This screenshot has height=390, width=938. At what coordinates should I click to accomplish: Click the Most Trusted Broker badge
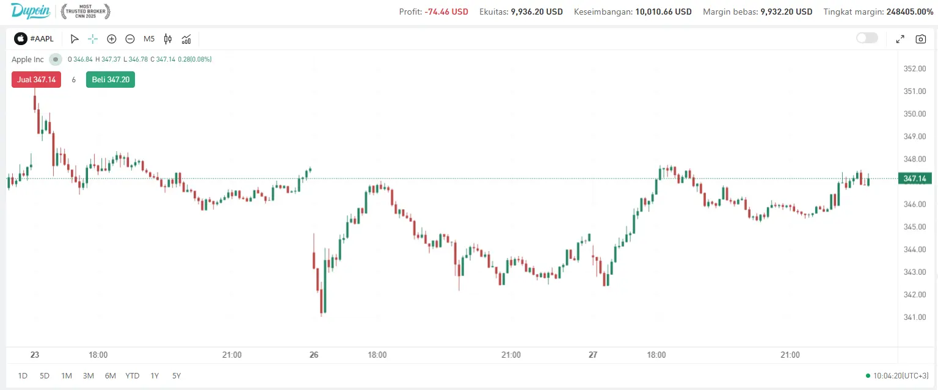86,11
